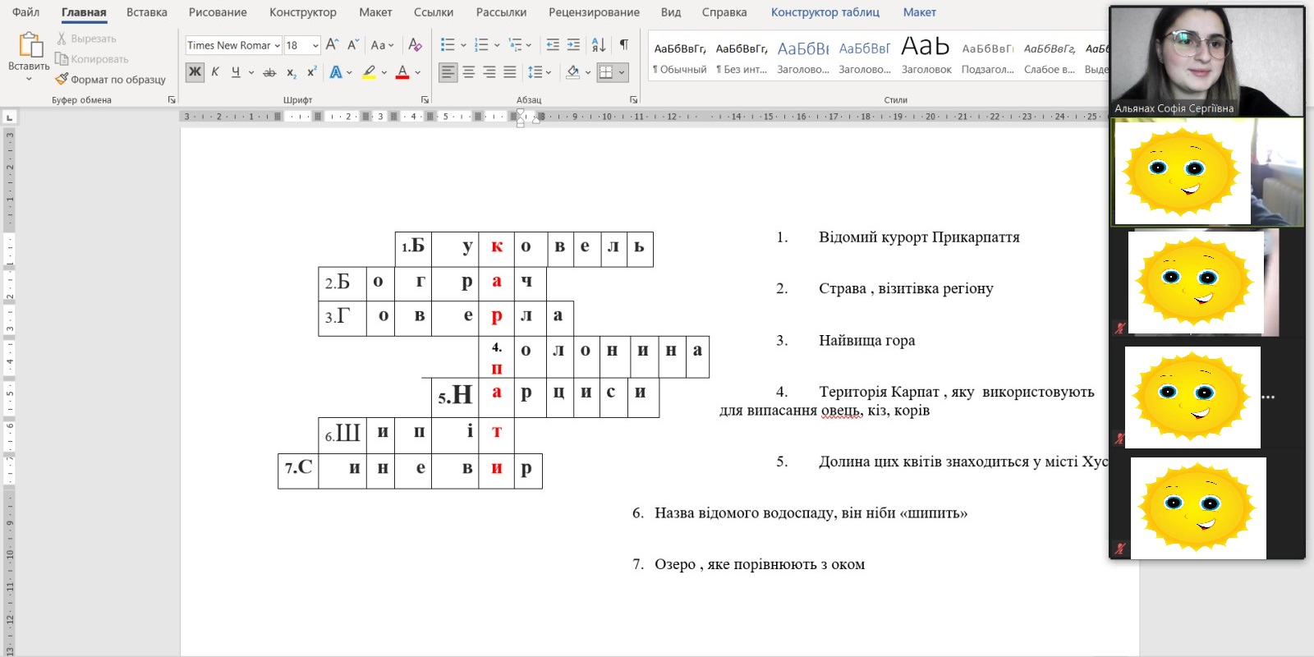Open the borders dropdown arrow
The width and height of the screenshot is (1314, 657).
(x=622, y=72)
